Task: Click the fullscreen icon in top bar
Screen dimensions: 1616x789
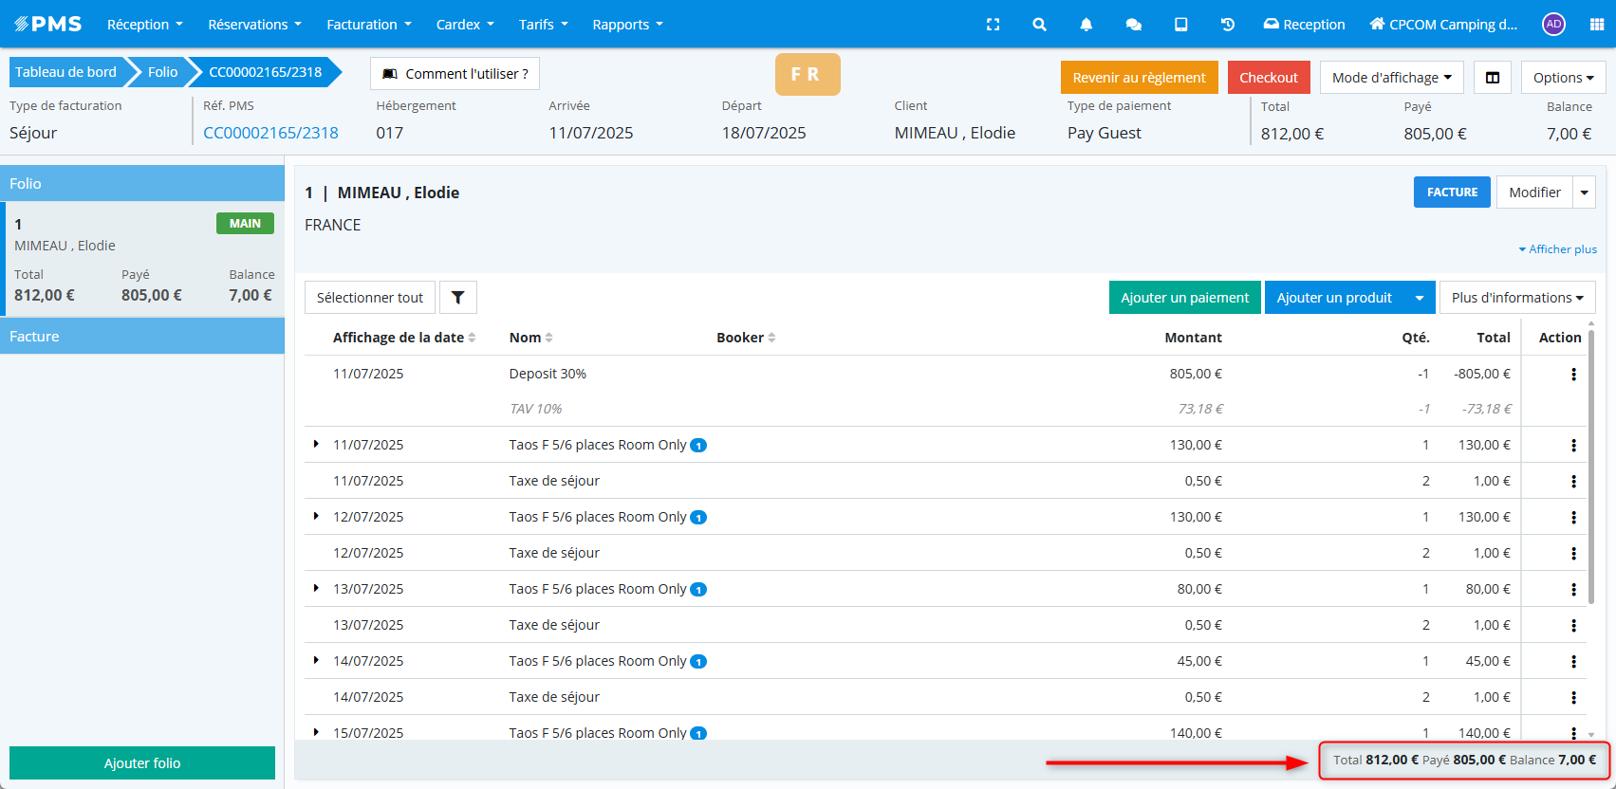Action: click(x=993, y=25)
